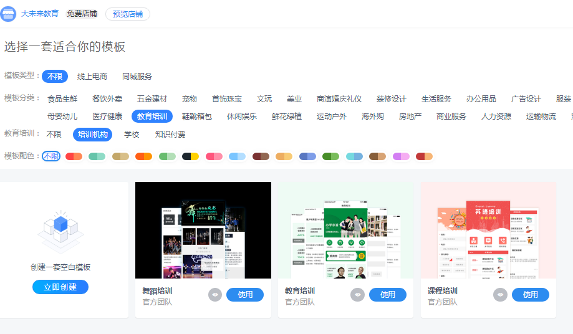Filter by 文玩 category
This screenshot has height=334, width=573.
[x=264, y=99]
